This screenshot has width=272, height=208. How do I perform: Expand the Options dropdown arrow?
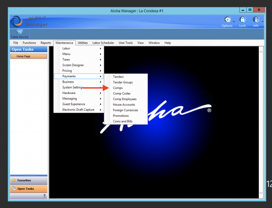234,21
